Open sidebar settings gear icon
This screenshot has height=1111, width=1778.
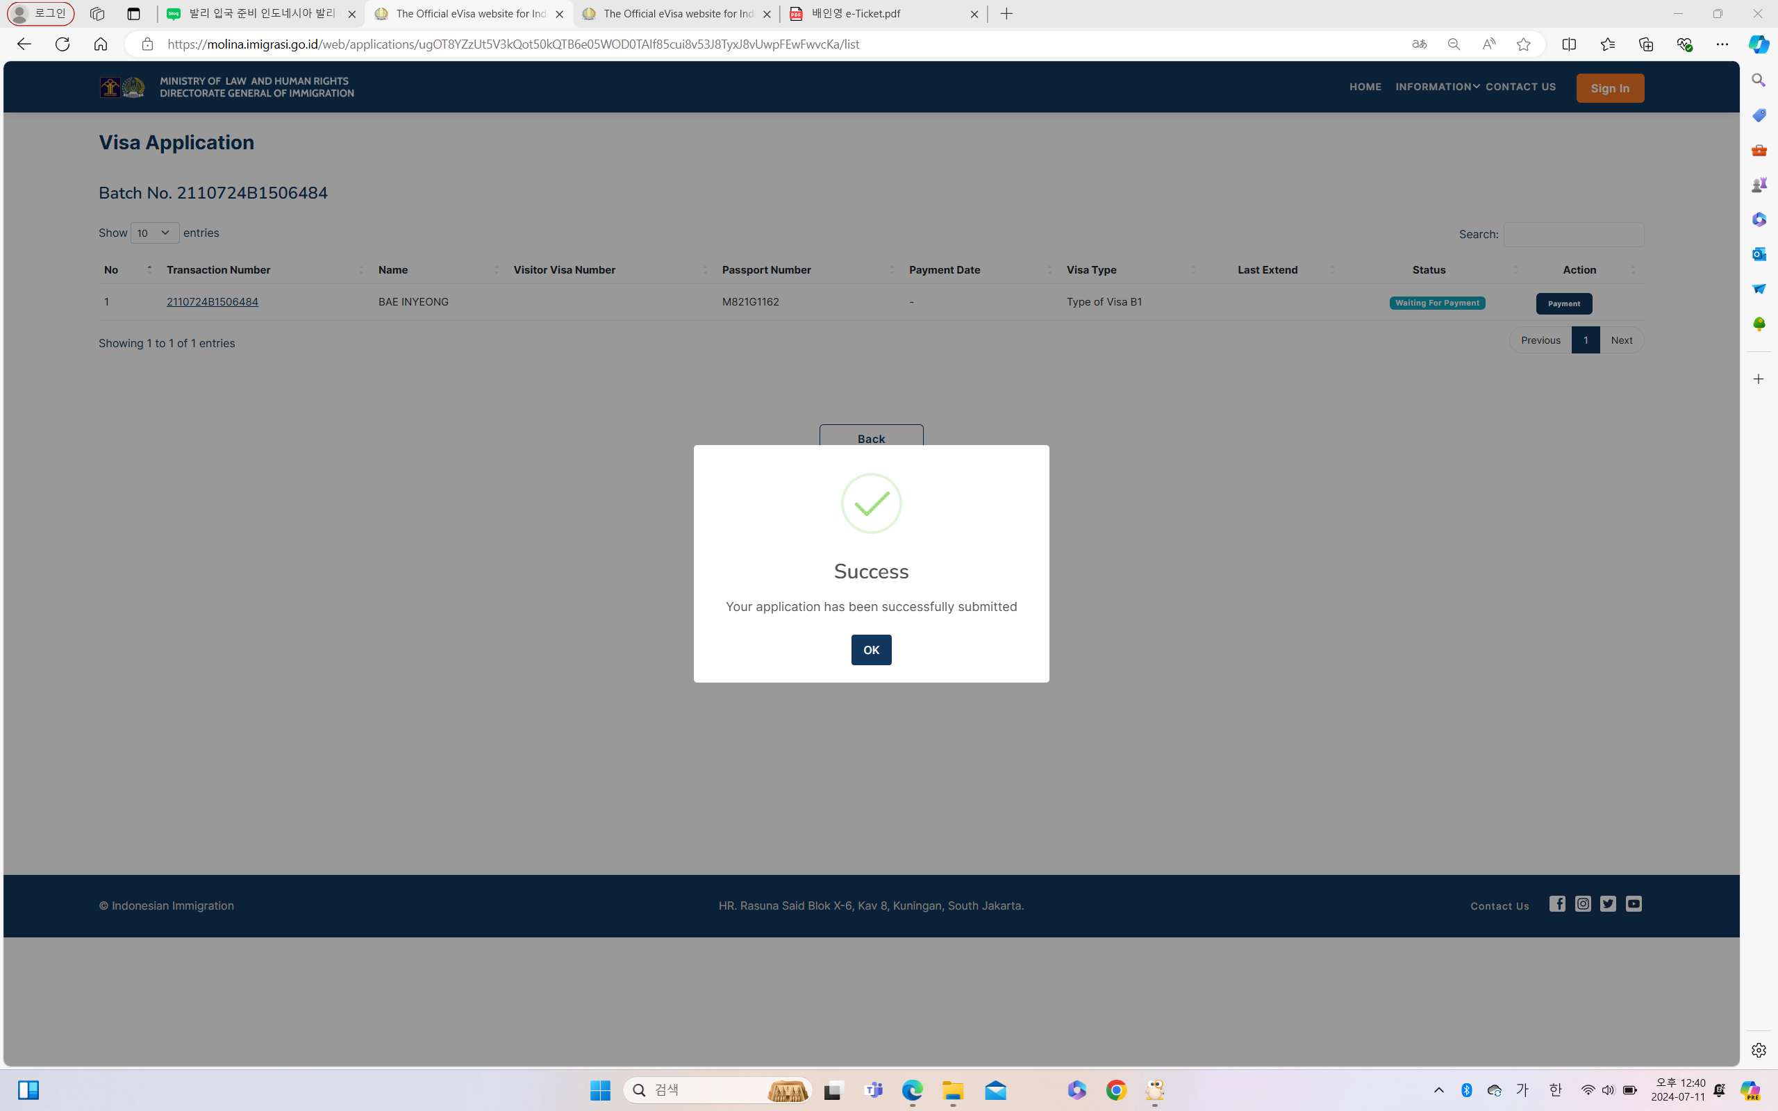[1758, 1050]
